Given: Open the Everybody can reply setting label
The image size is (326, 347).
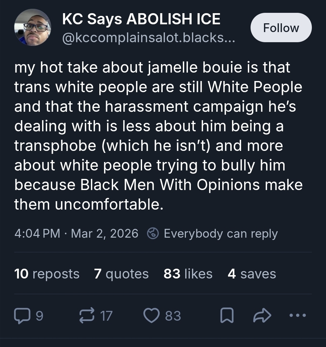Looking at the screenshot, I should coord(221,233).
